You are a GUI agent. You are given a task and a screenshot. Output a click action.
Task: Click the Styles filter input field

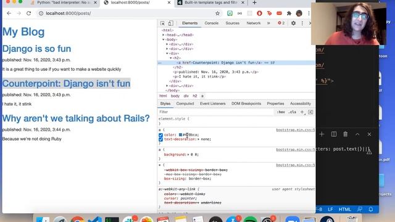[x=216, y=112]
